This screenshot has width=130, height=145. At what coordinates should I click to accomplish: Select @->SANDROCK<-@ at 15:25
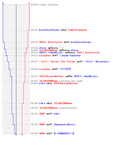(x=64, y=133)
